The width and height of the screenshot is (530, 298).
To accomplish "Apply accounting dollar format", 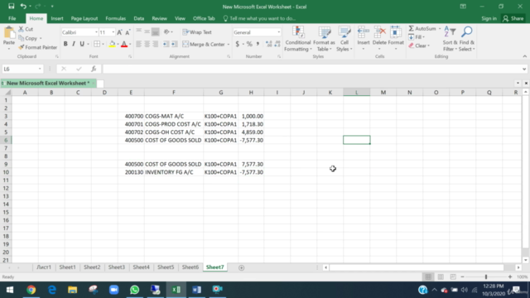I will [x=238, y=44].
